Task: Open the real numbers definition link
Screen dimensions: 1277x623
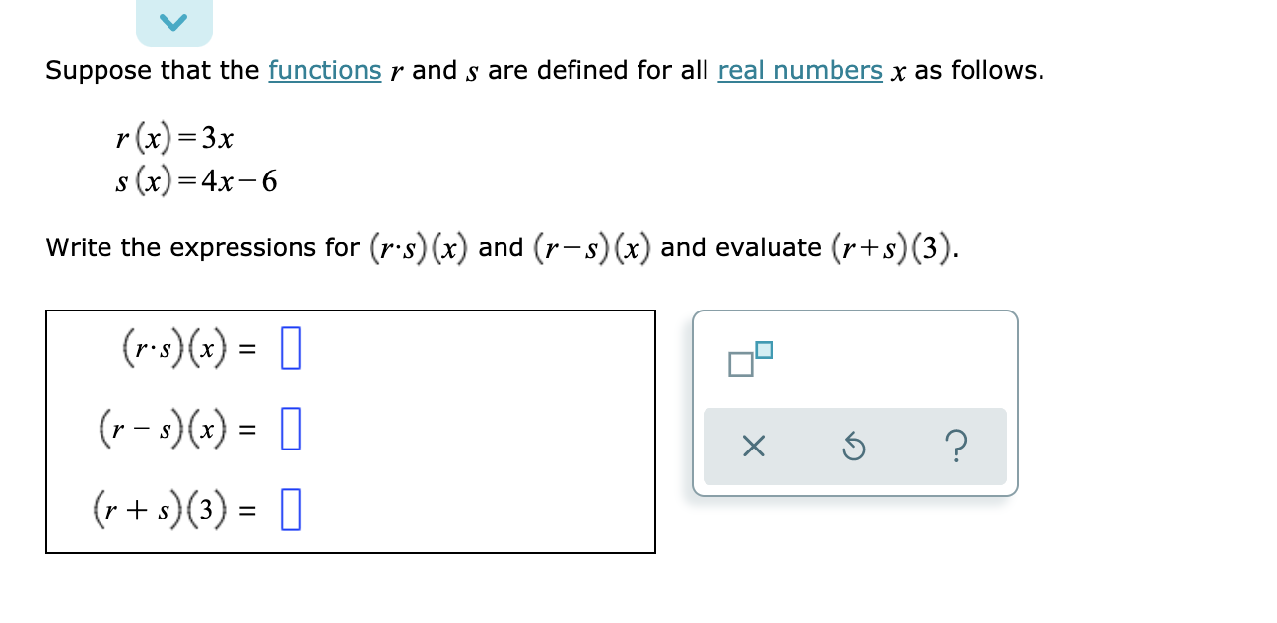Action: pos(800,70)
